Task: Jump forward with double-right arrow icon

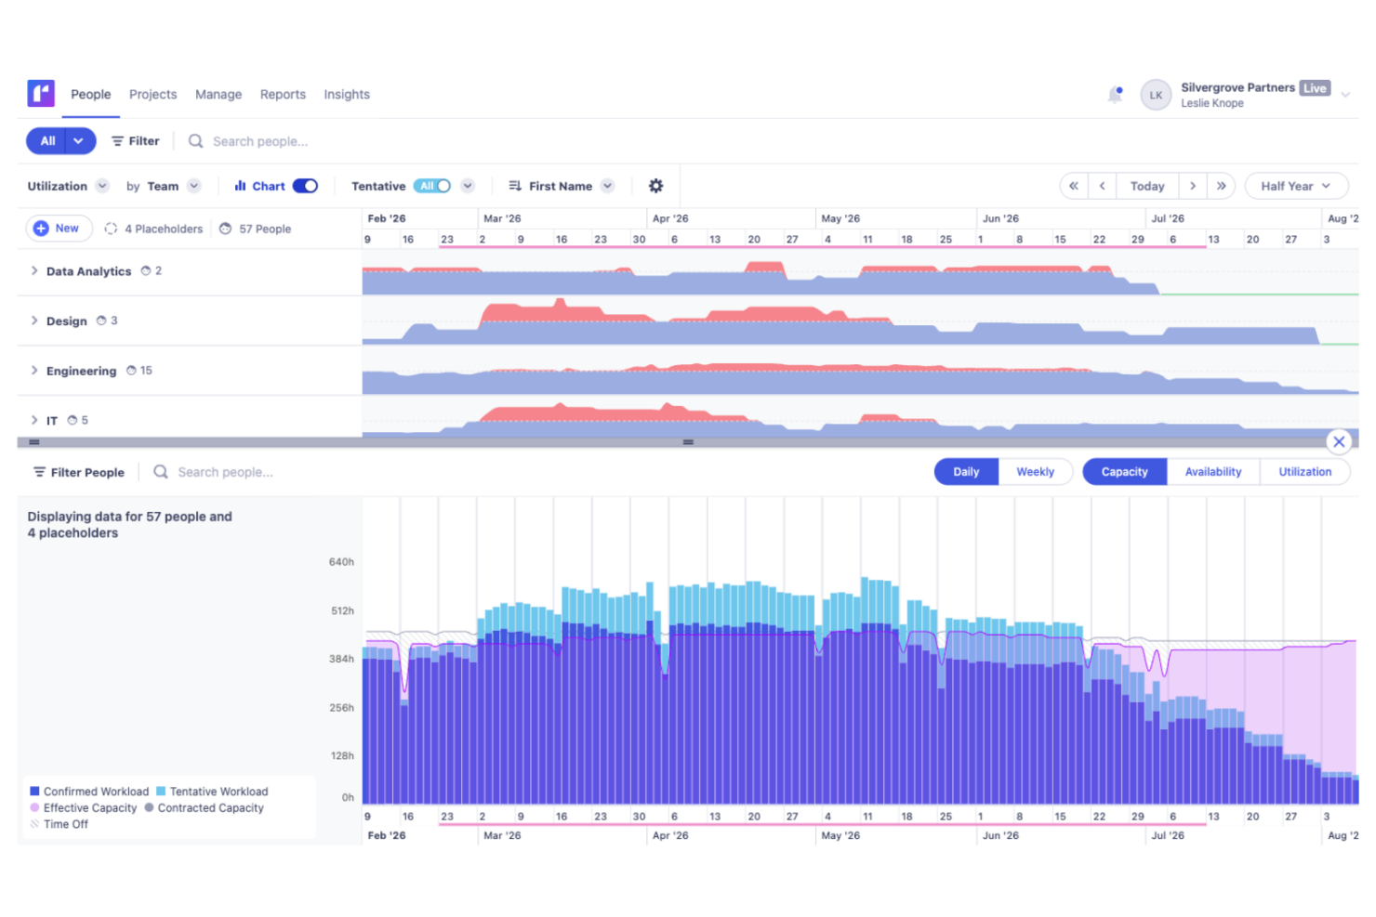Action: coord(1221,186)
